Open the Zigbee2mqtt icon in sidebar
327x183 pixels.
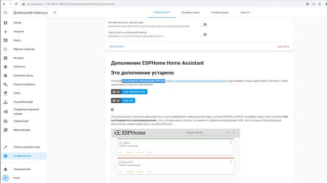click(6, 121)
